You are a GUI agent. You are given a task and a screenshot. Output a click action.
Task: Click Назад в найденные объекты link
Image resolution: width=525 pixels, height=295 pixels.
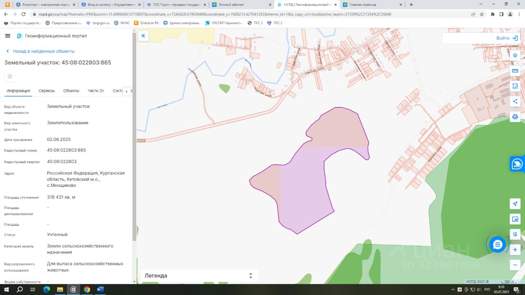43,51
